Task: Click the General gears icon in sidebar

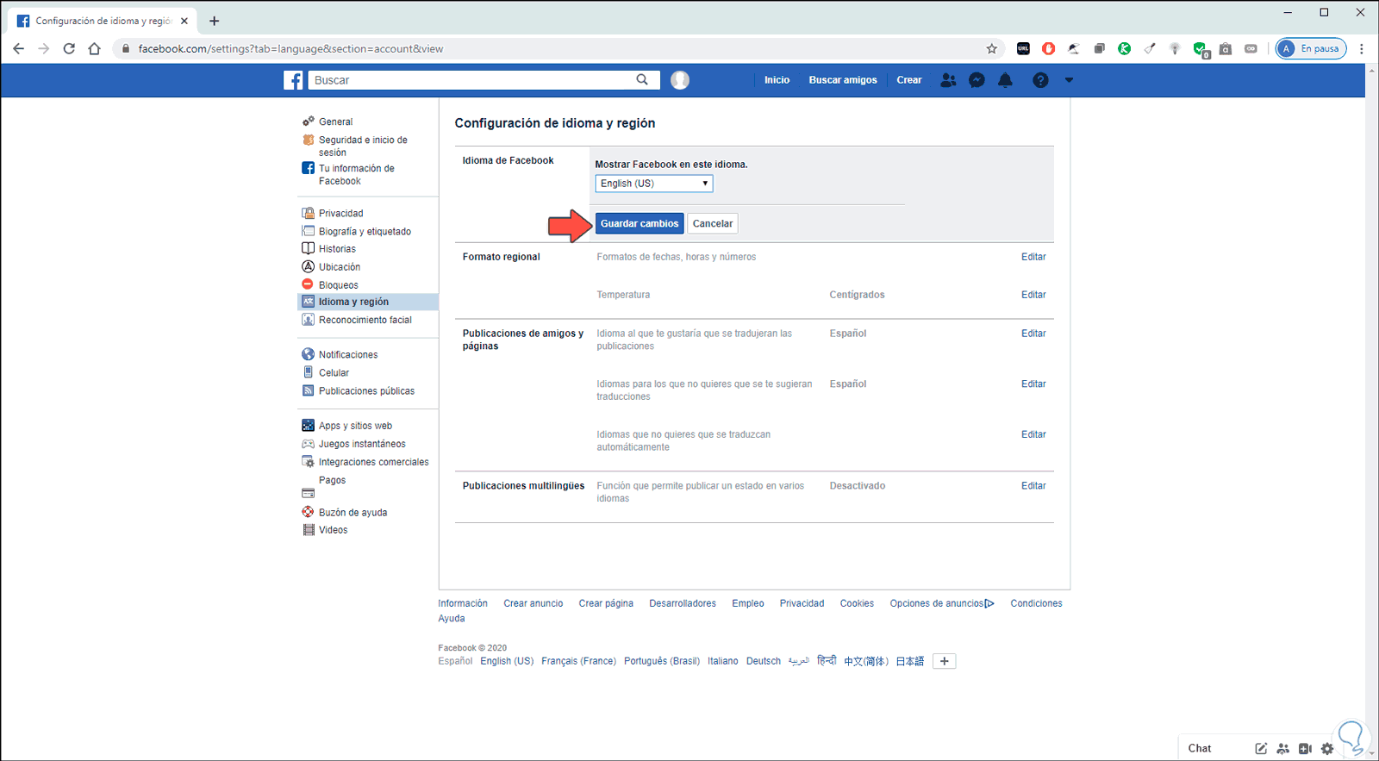Action: tap(308, 122)
